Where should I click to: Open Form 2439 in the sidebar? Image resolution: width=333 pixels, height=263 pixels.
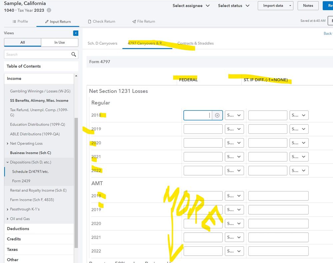pyautogui.click(x=21, y=181)
